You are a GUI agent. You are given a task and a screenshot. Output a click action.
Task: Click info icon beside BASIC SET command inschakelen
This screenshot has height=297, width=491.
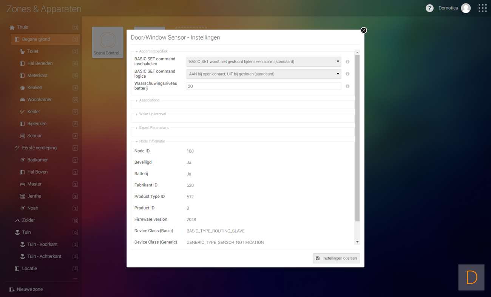[347, 62]
